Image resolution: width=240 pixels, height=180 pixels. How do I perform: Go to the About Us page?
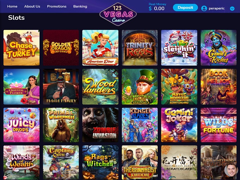(x=32, y=6)
